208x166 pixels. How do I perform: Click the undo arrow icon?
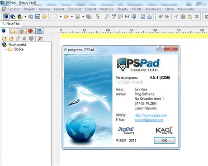[x=161, y=16]
